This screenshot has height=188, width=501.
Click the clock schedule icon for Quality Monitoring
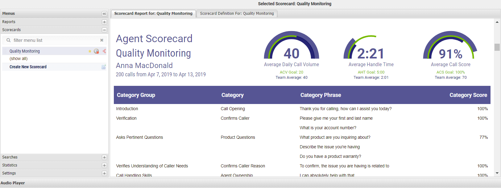coord(96,51)
